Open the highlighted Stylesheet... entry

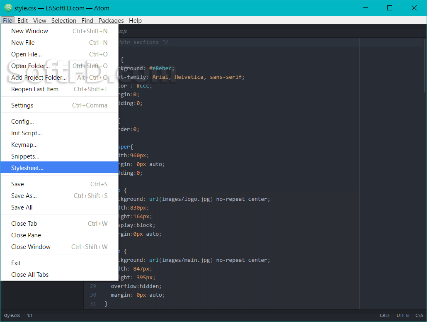(59, 168)
